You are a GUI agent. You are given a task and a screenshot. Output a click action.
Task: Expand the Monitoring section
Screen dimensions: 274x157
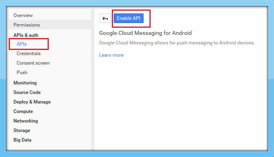tap(25, 83)
